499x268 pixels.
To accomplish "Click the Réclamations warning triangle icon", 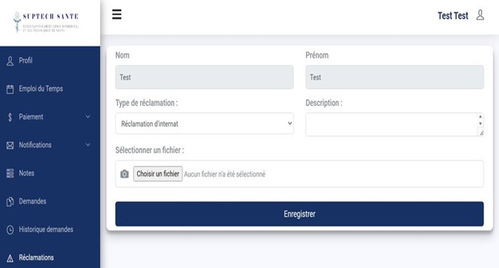I will (x=10, y=258).
